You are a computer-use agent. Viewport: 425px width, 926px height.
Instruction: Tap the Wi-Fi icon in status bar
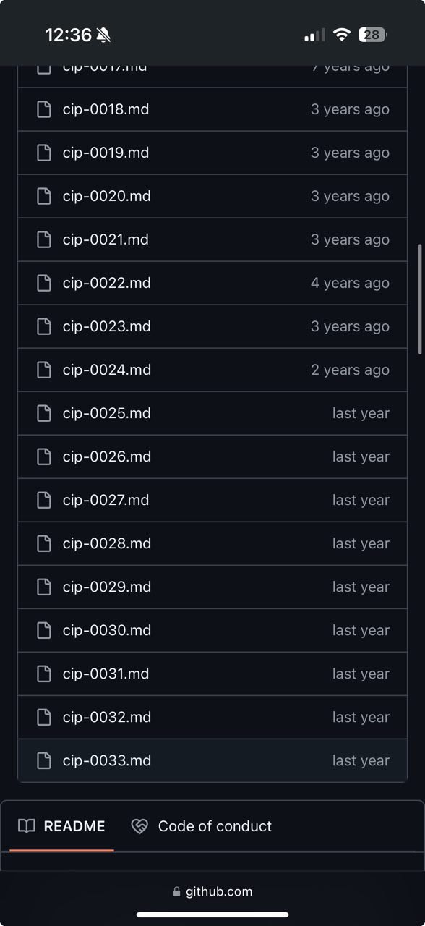pyautogui.click(x=342, y=35)
